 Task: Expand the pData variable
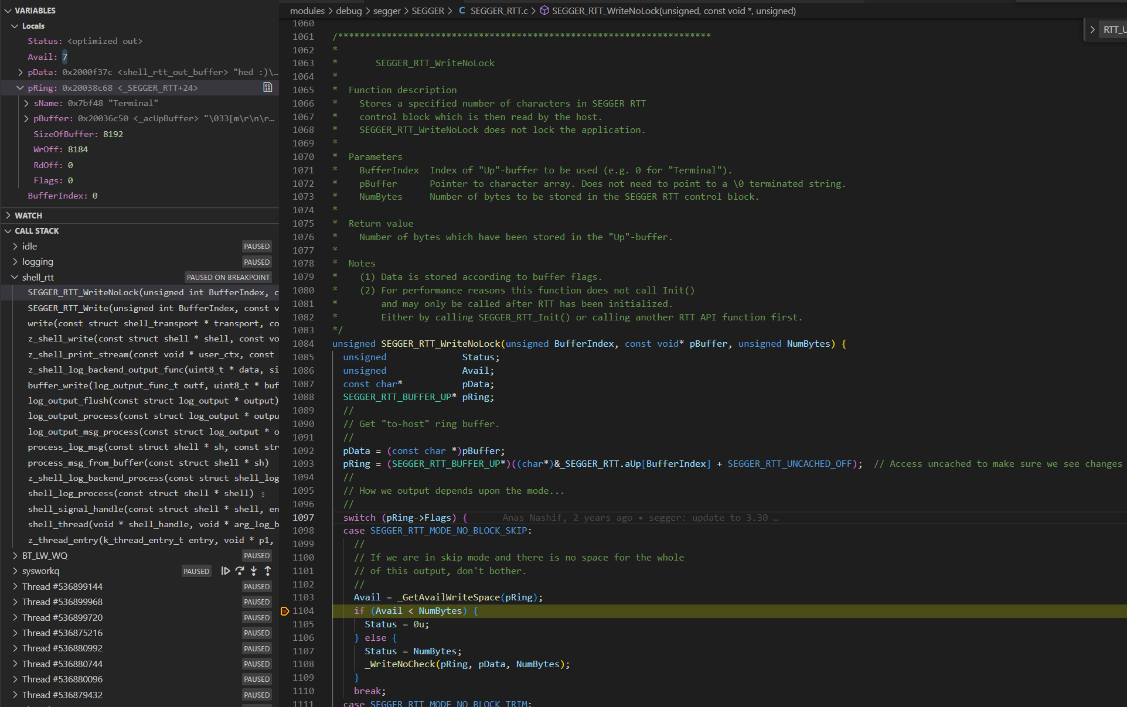point(21,72)
